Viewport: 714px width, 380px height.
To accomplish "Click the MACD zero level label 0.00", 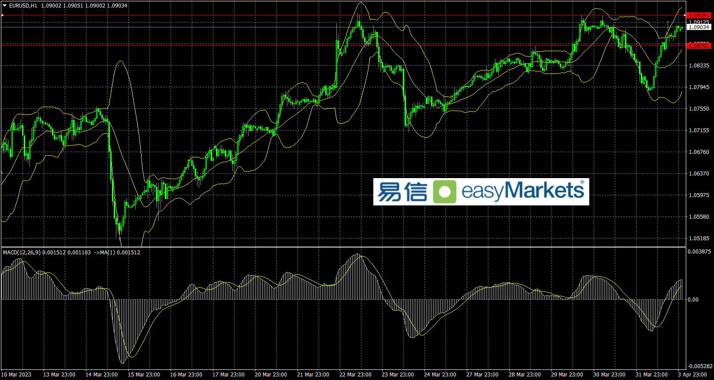I will [x=693, y=300].
